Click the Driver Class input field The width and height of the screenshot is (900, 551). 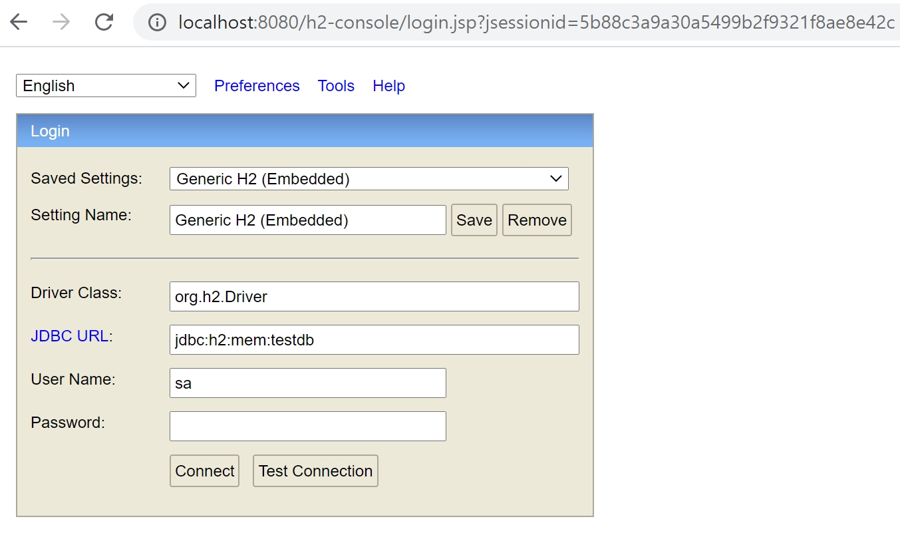(374, 296)
